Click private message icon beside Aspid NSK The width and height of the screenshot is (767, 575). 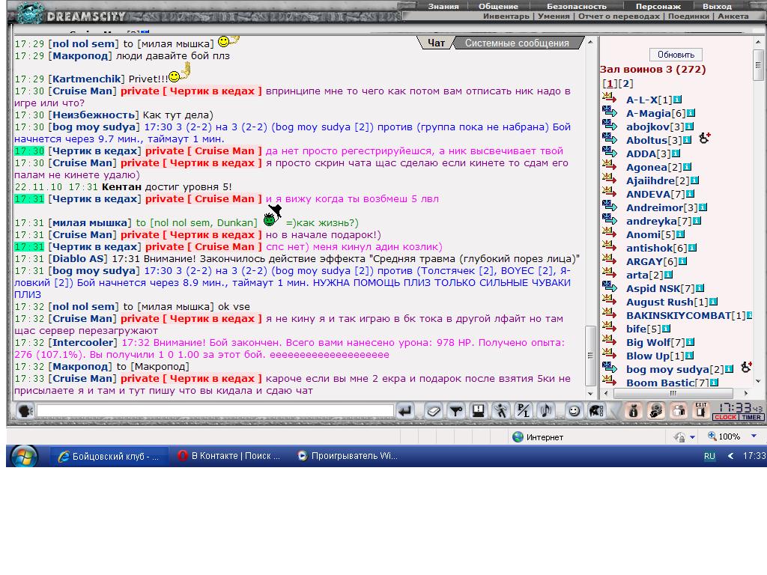[x=610, y=287]
